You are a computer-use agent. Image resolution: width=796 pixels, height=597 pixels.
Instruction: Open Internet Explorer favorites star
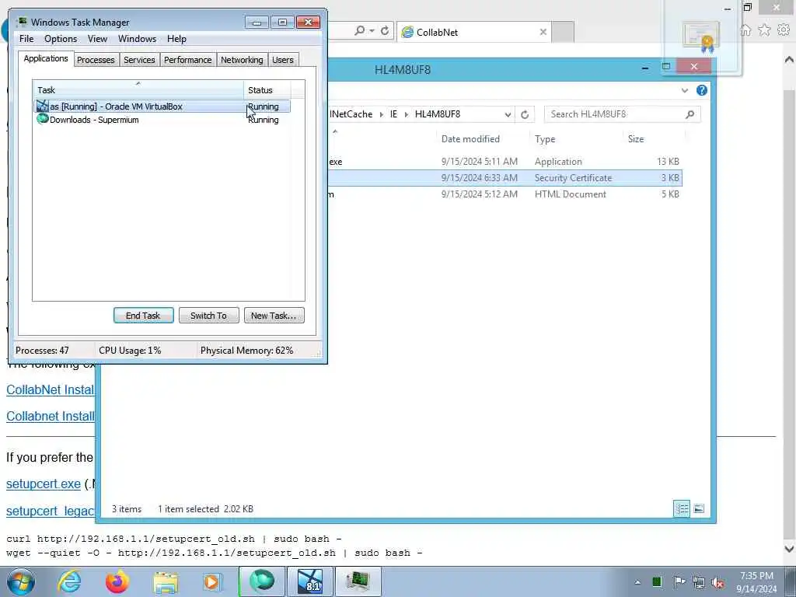pos(764,30)
